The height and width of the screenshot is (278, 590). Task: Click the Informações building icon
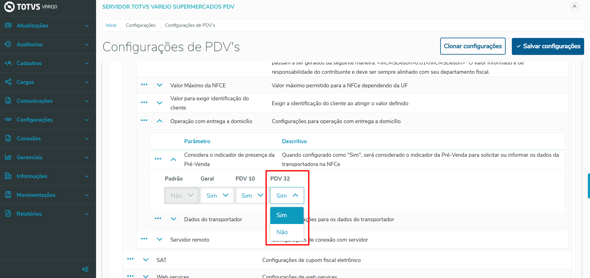click(8, 176)
